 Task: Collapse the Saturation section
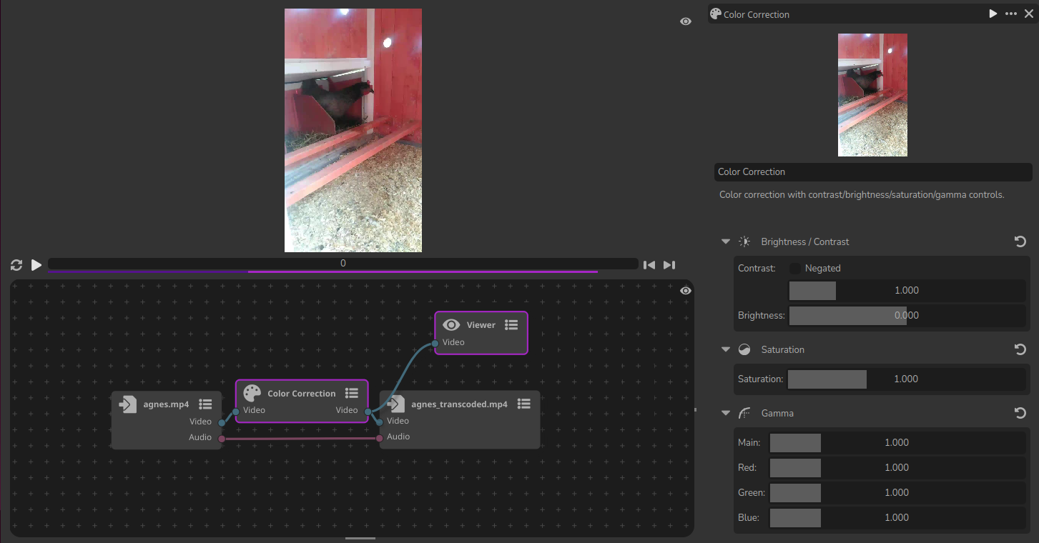pos(726,349)
